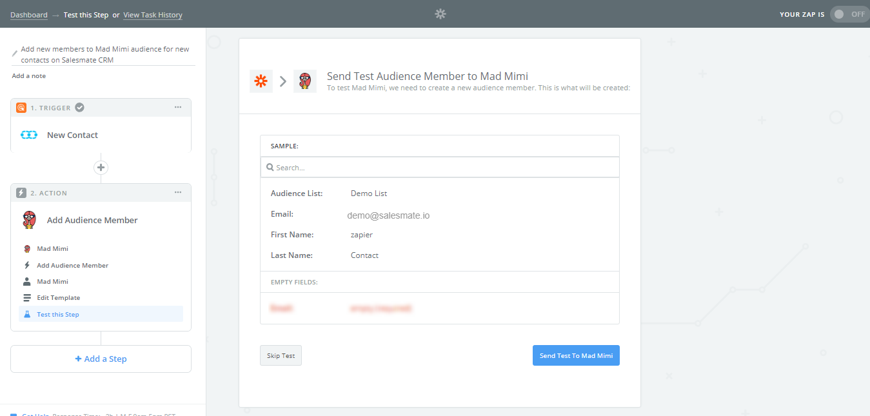Viewport: 870px width, 416px height.
Task: Open the trigger step three-dots menu
Action: point(178,108)
